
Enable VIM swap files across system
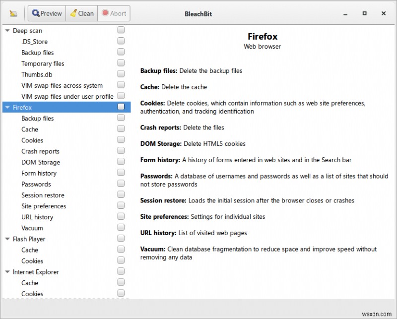pos(121,84)
